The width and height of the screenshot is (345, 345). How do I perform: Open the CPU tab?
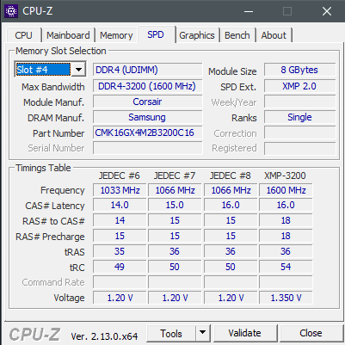pos(23,35)
